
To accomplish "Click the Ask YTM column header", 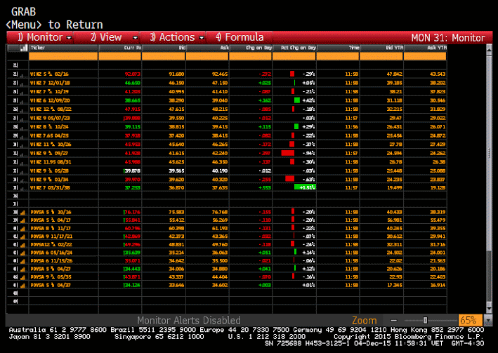I will coord(425,48).
